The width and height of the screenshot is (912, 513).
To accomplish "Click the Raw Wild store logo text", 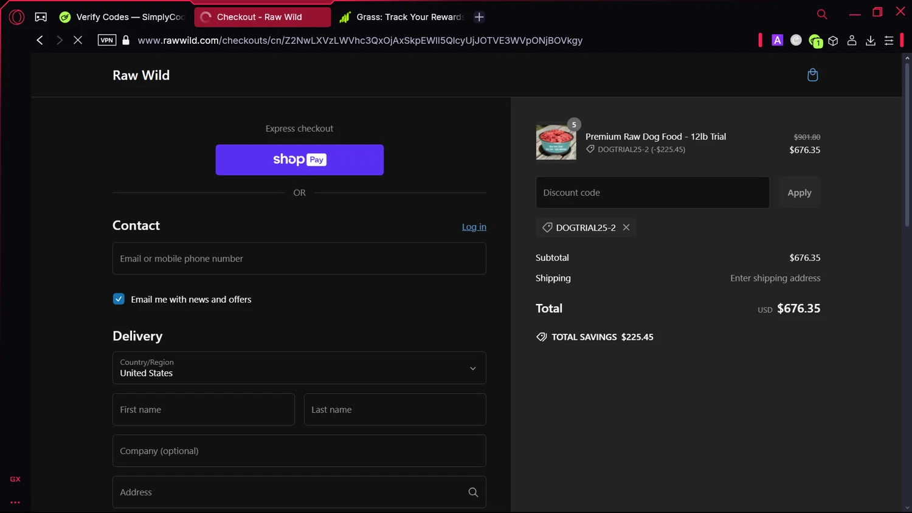I will pos(141,75).
